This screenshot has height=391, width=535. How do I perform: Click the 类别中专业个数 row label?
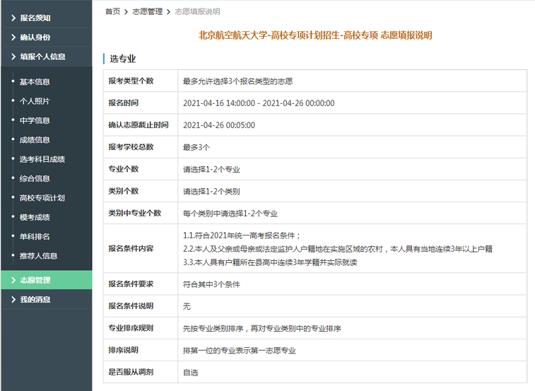coord(135,213)
